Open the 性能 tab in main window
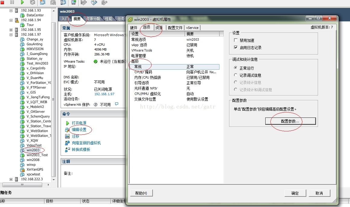The height and width of the screenshot is (207, 350). [109, 19]
